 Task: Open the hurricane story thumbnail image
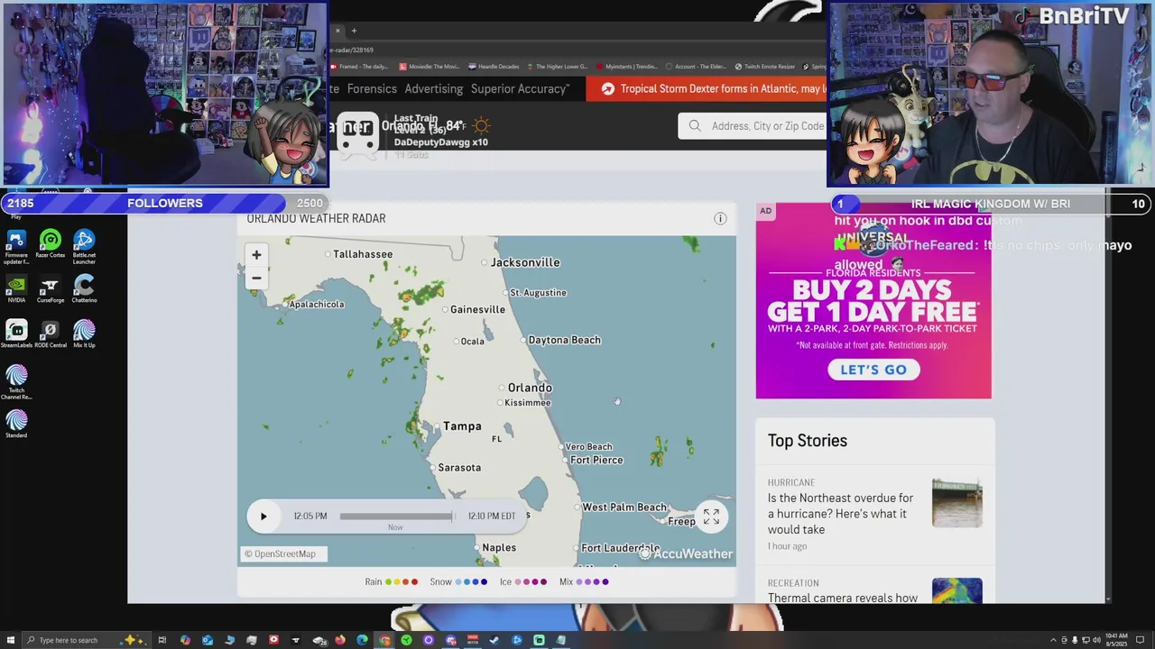[957, 503]
